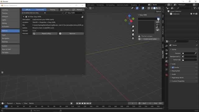Toggle auto keying record button in timeline

pos(72,103)
